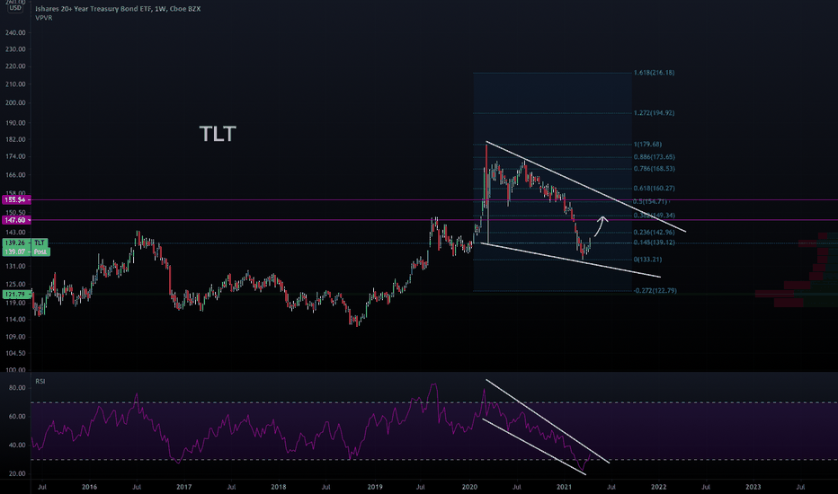Select Fibonacci level 1.272(194.92)
Image resolution: width=838 pixels, height=494 pixels.
(654, 112)
